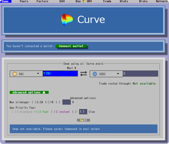169x144 pixels.
Task: Click the Not available route text
Action: pos(144,84)
